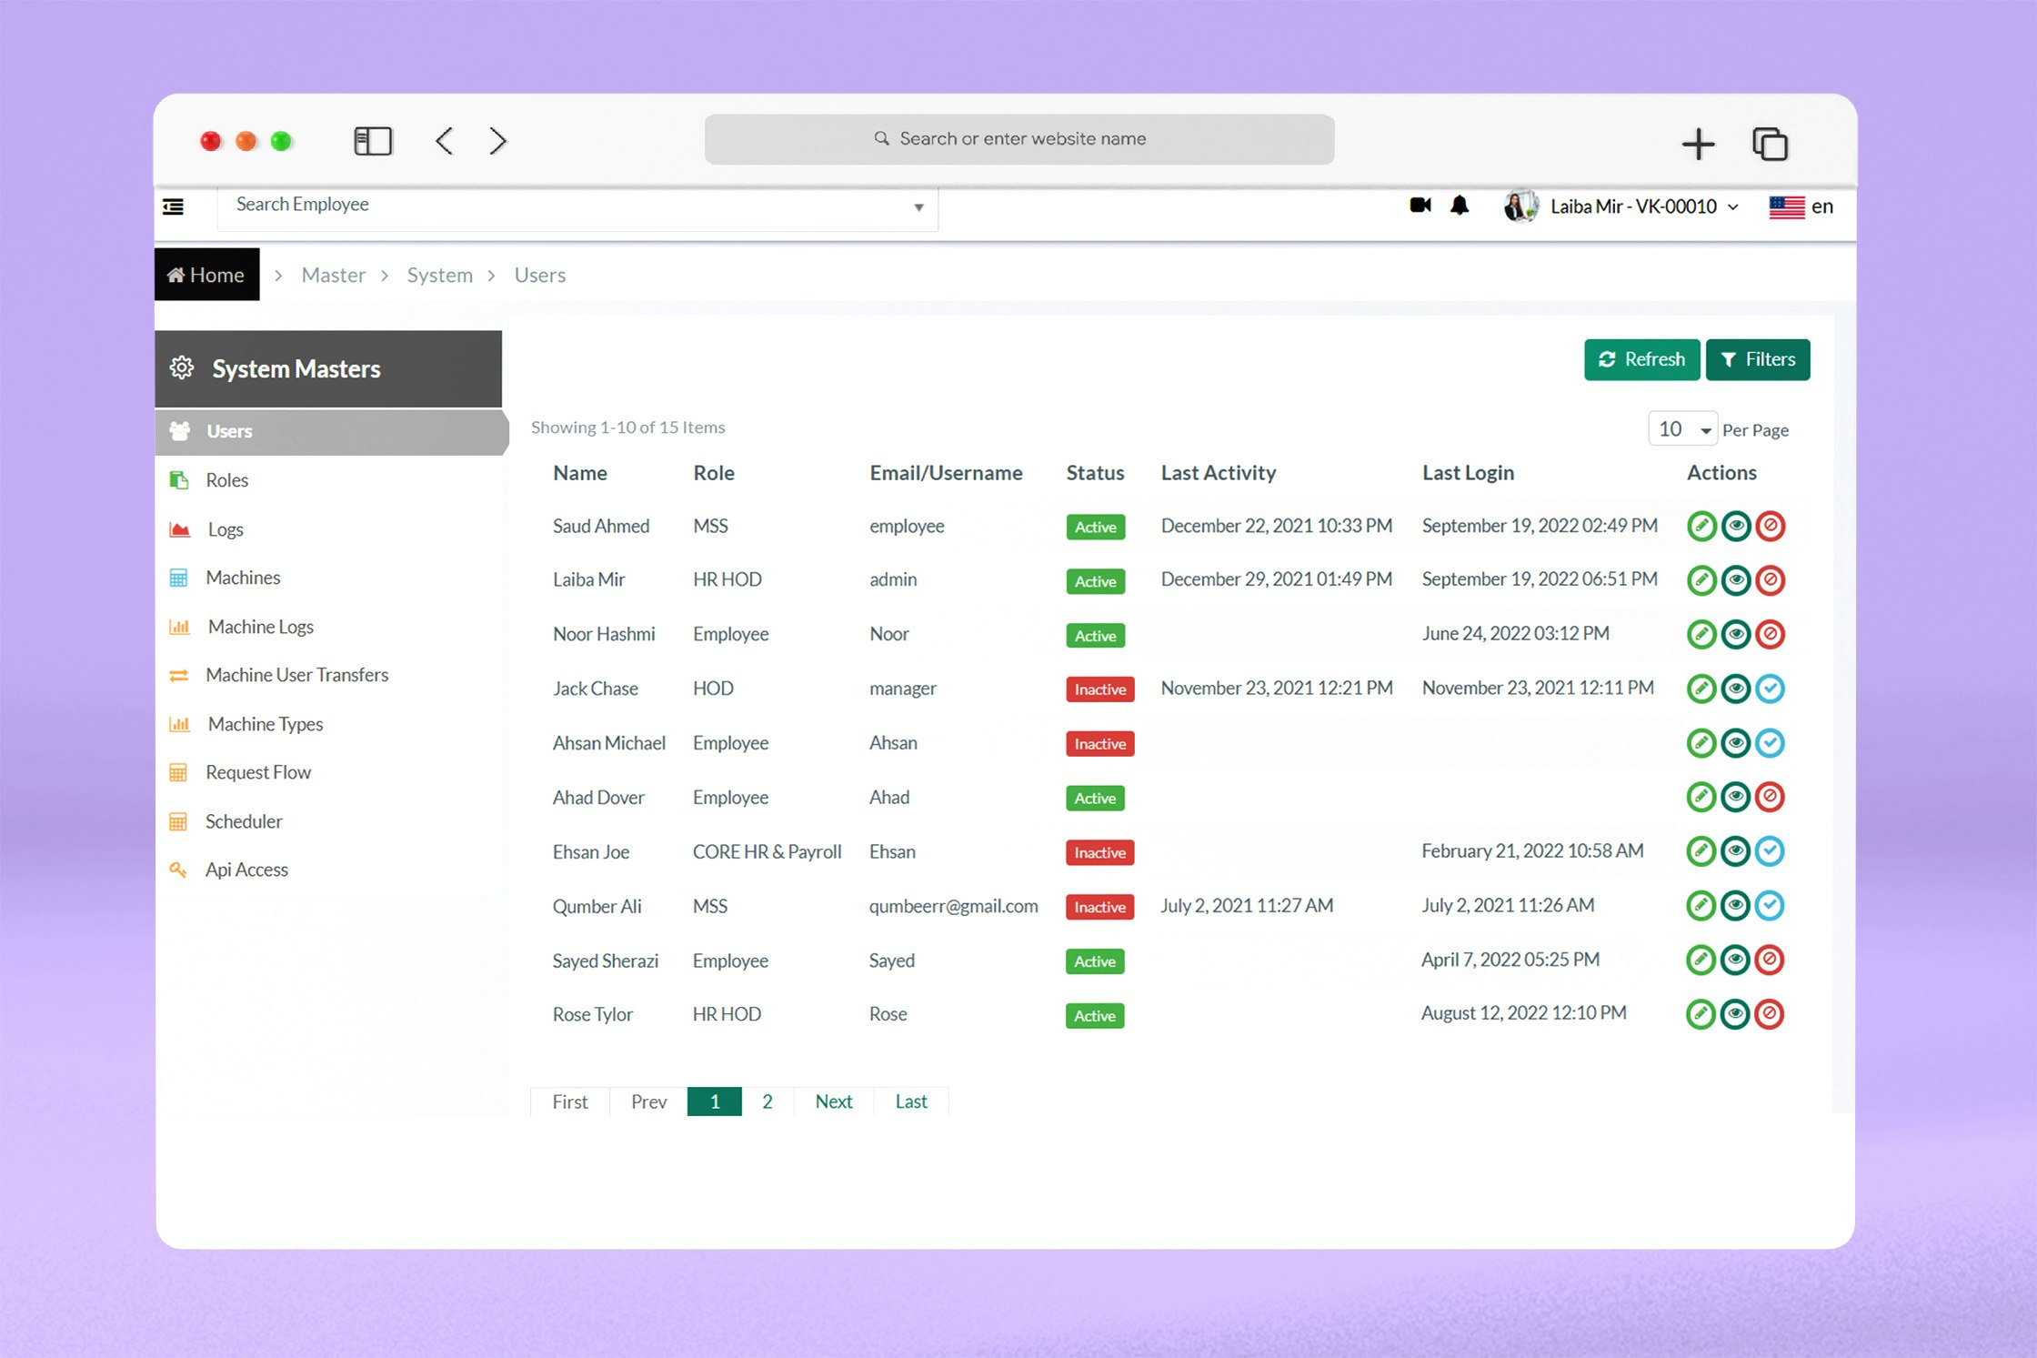Open notifications bell icon
This screenshot has width=2037, height=1358.
point(1460,206)
